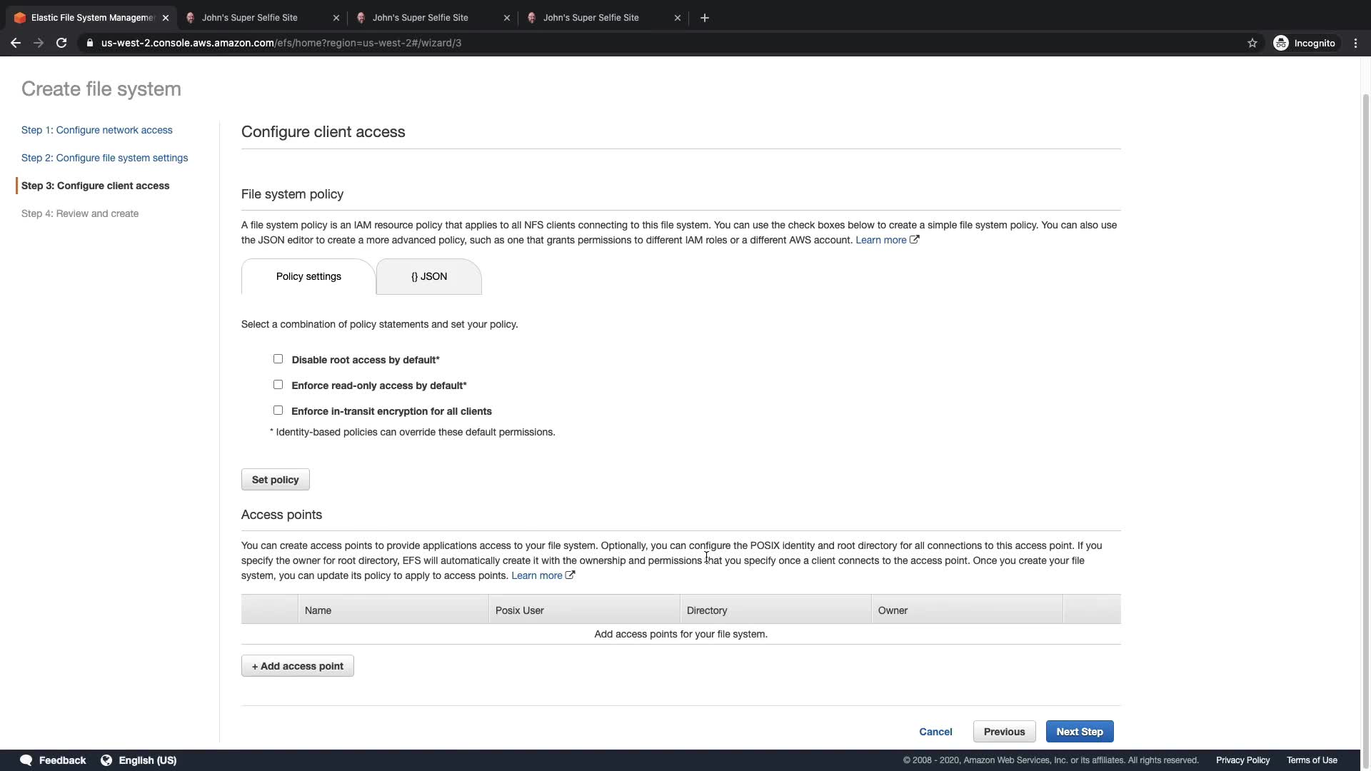This screenshot has height=771, width=1371.
Task: Tick Enforce in-transit encryption for all clients
Action: click(278, 410)
